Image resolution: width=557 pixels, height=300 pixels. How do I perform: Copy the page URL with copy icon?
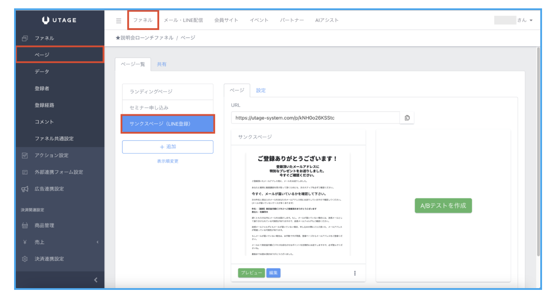(407, 118)
